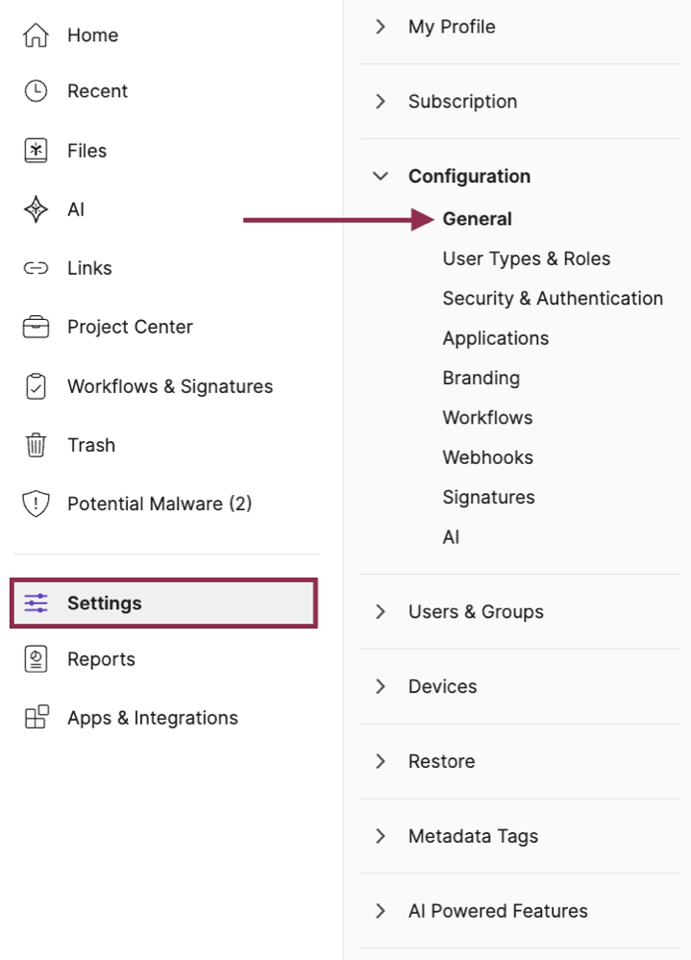Expand the Devices section
The image size is (691, 960).
(381, 686)
